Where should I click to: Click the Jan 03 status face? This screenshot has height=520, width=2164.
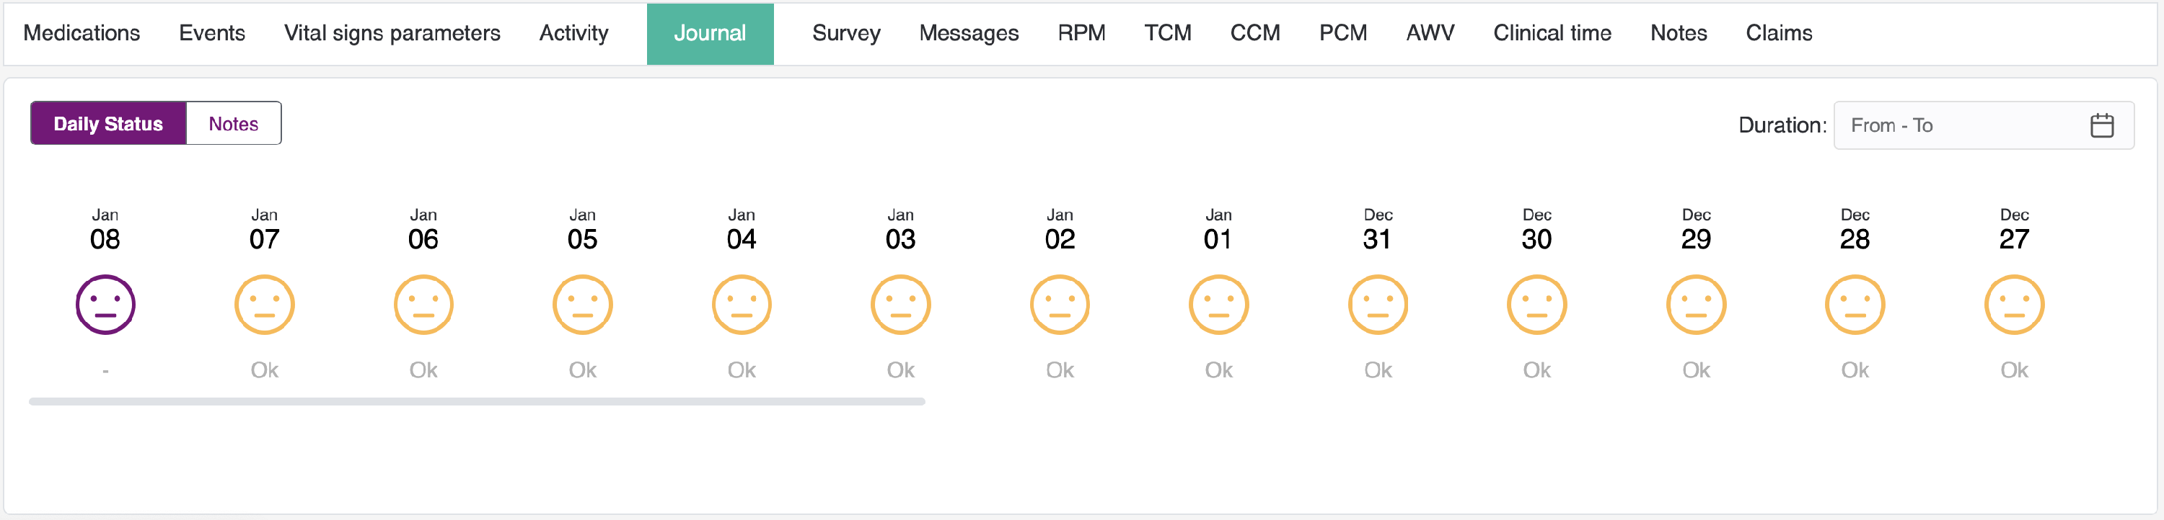900,305
